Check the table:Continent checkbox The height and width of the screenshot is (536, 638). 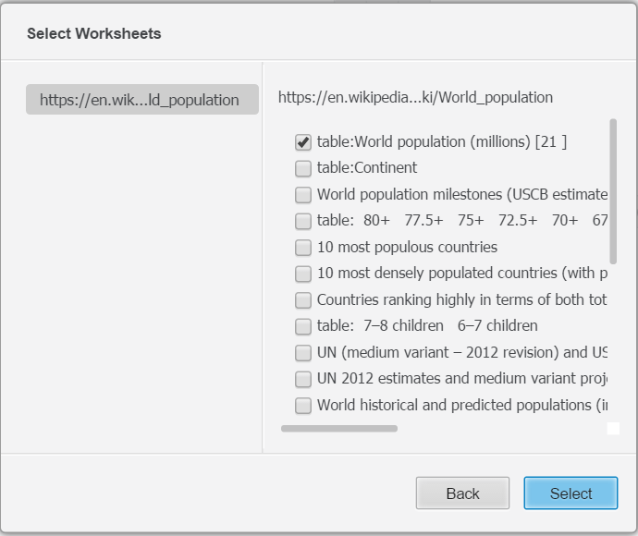tap(302, 168)
